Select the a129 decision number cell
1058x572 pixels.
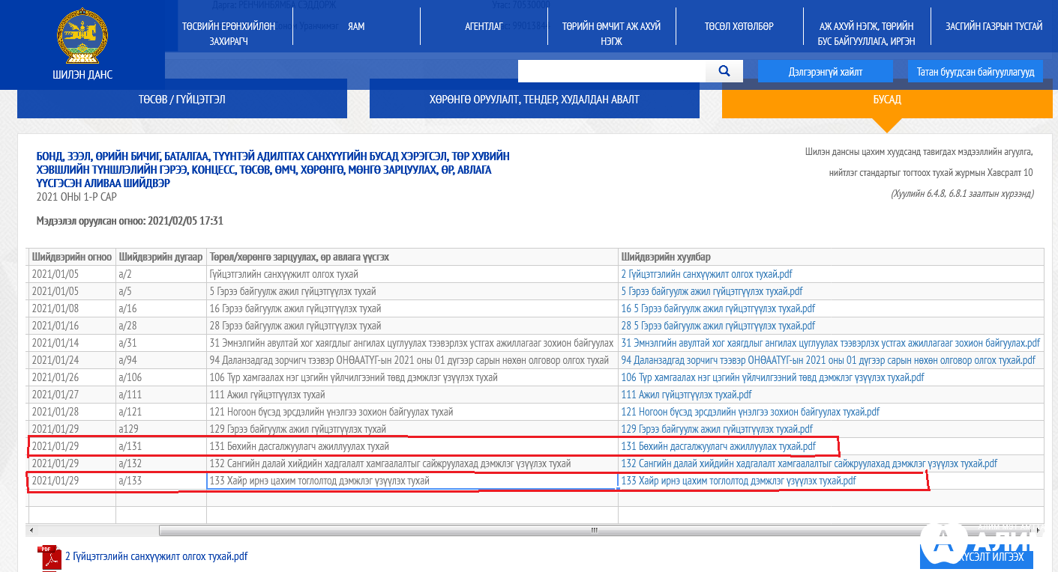(x=161, y=429)
